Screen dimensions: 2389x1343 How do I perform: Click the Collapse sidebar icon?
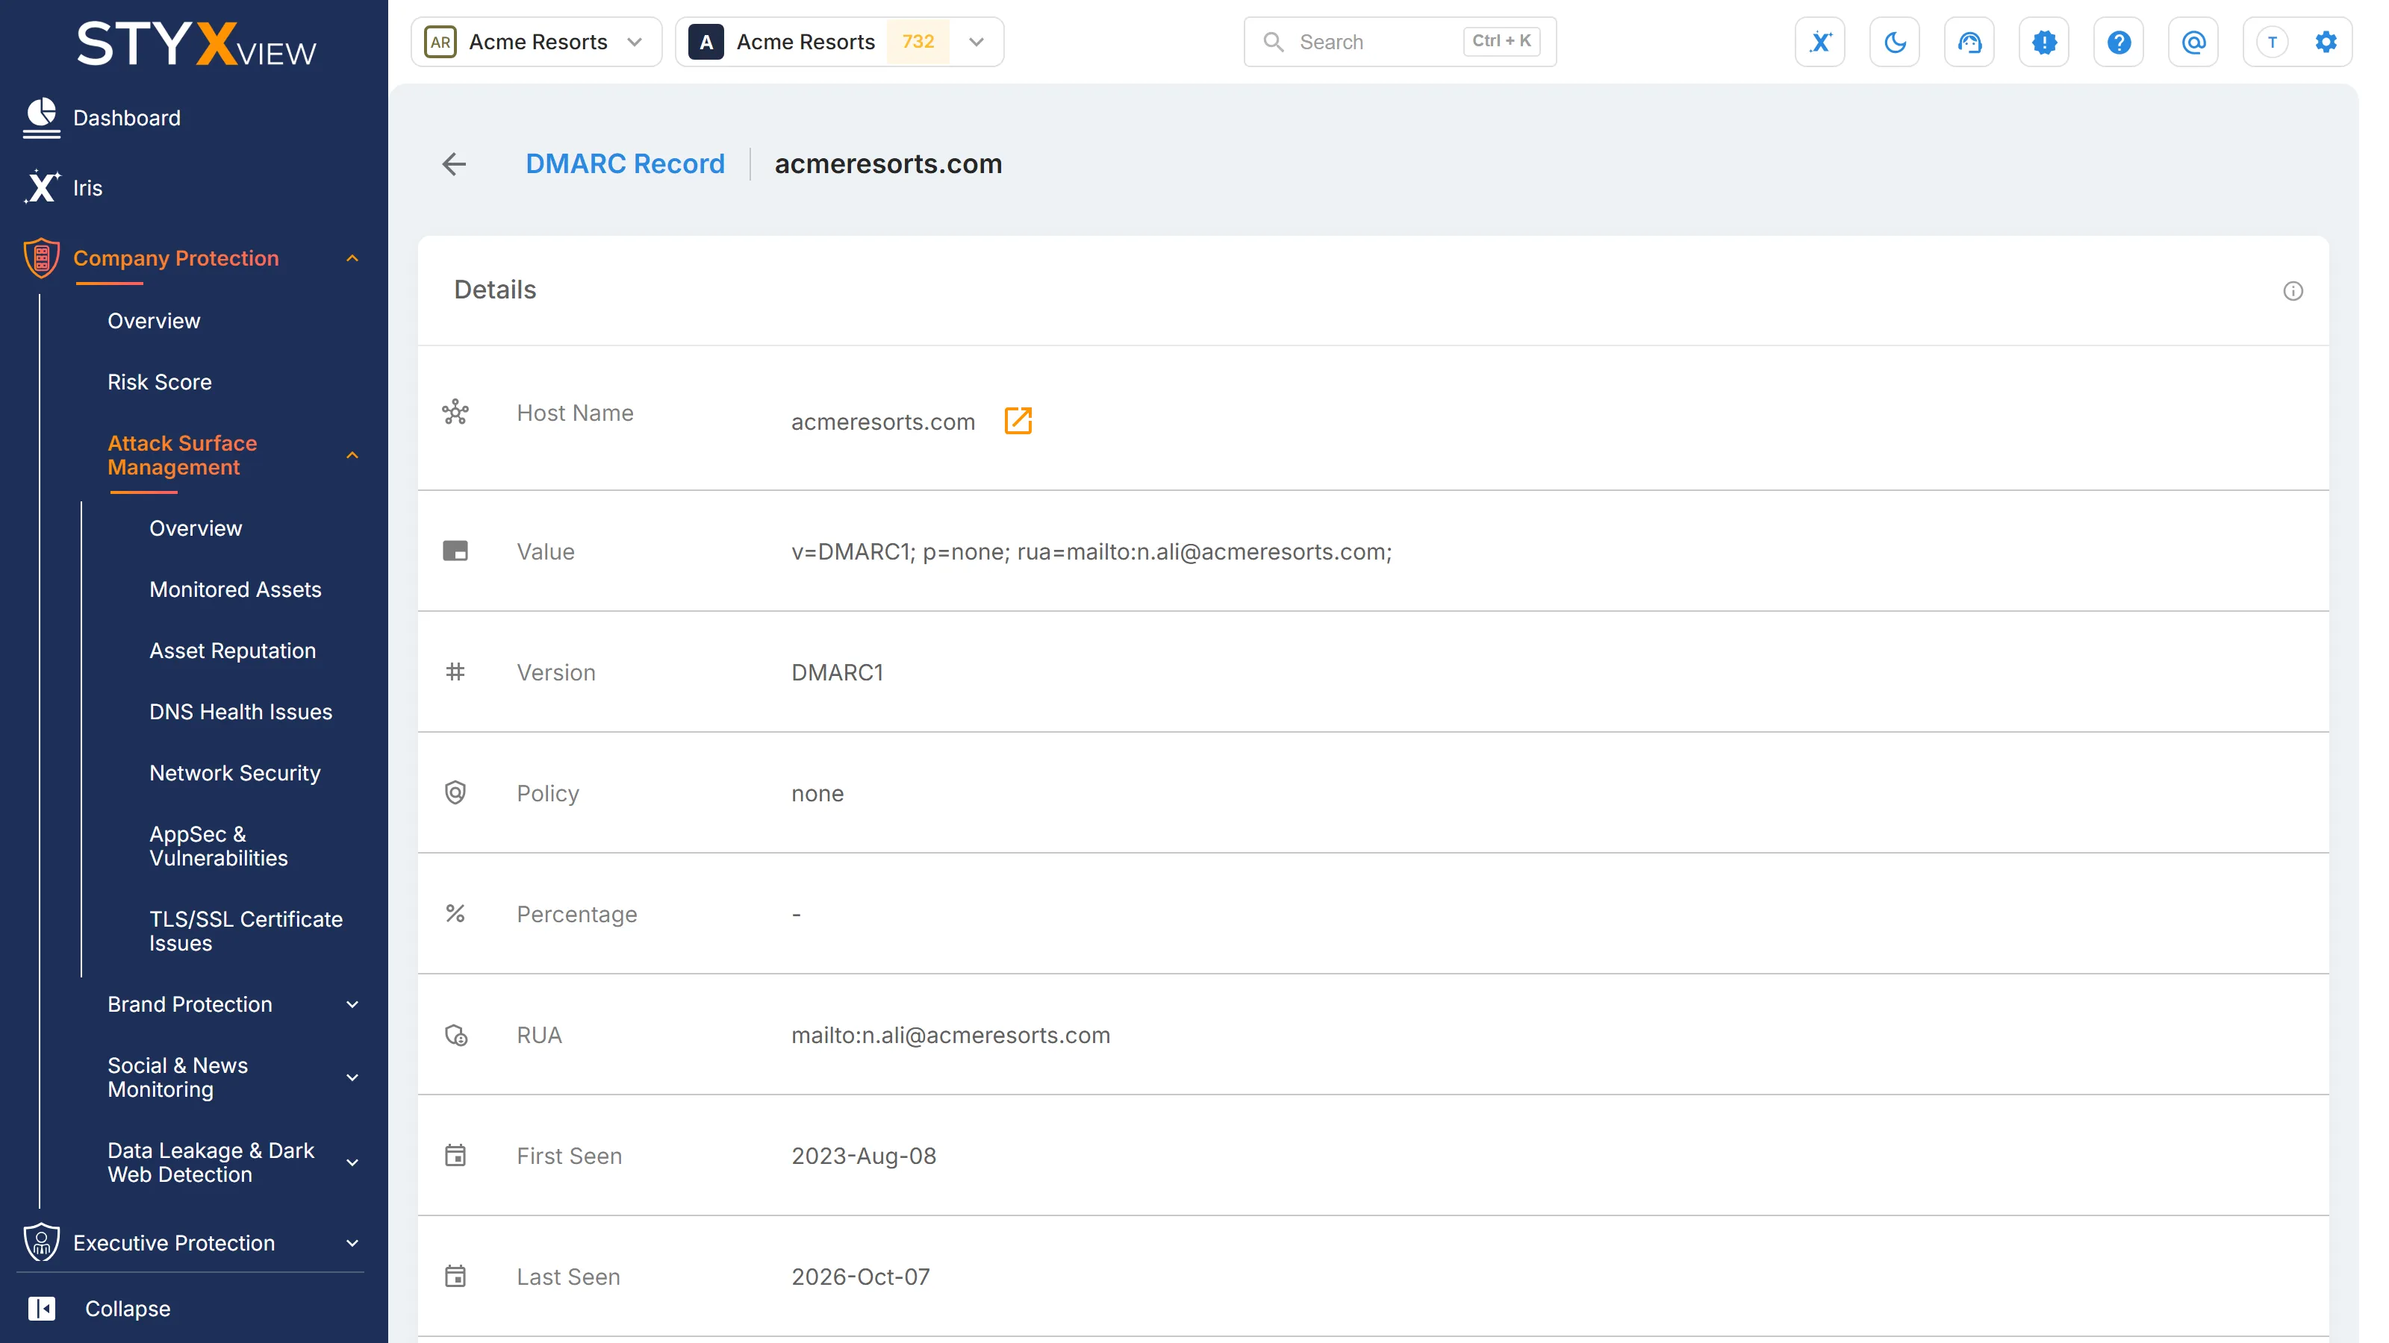42,1308
